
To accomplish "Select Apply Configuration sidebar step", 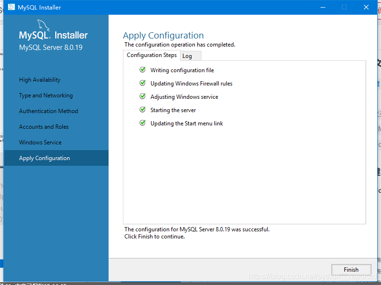I will click(56, 158).
